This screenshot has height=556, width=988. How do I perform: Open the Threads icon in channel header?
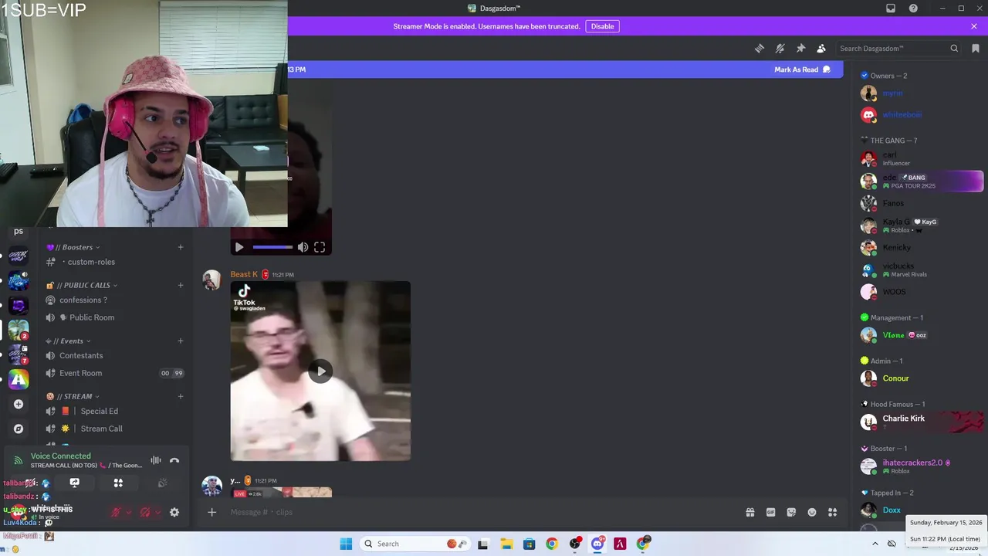(760, 48)
